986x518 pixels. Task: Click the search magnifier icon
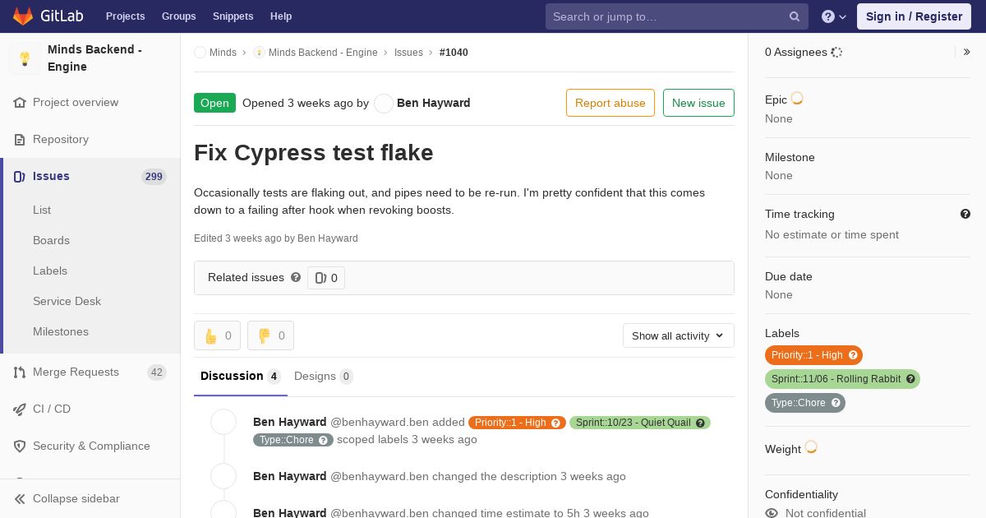coord(795,16)
